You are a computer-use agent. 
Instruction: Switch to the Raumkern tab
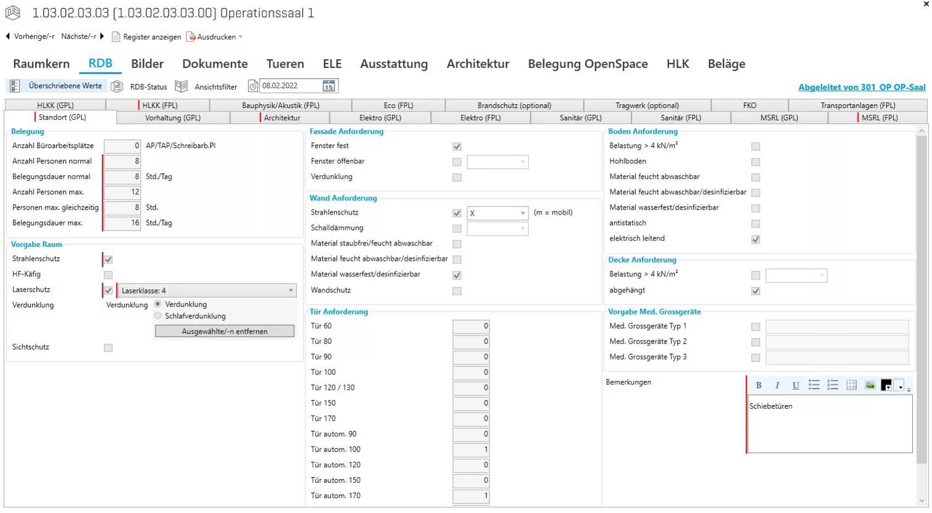[x=41, y=64]
